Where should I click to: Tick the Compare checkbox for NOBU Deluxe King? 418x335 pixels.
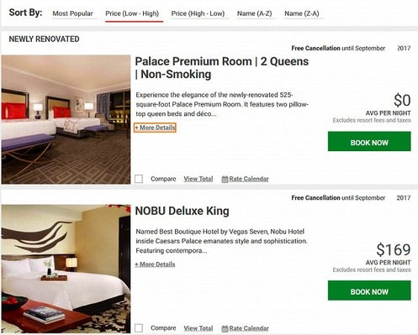[x=139, y=328]
